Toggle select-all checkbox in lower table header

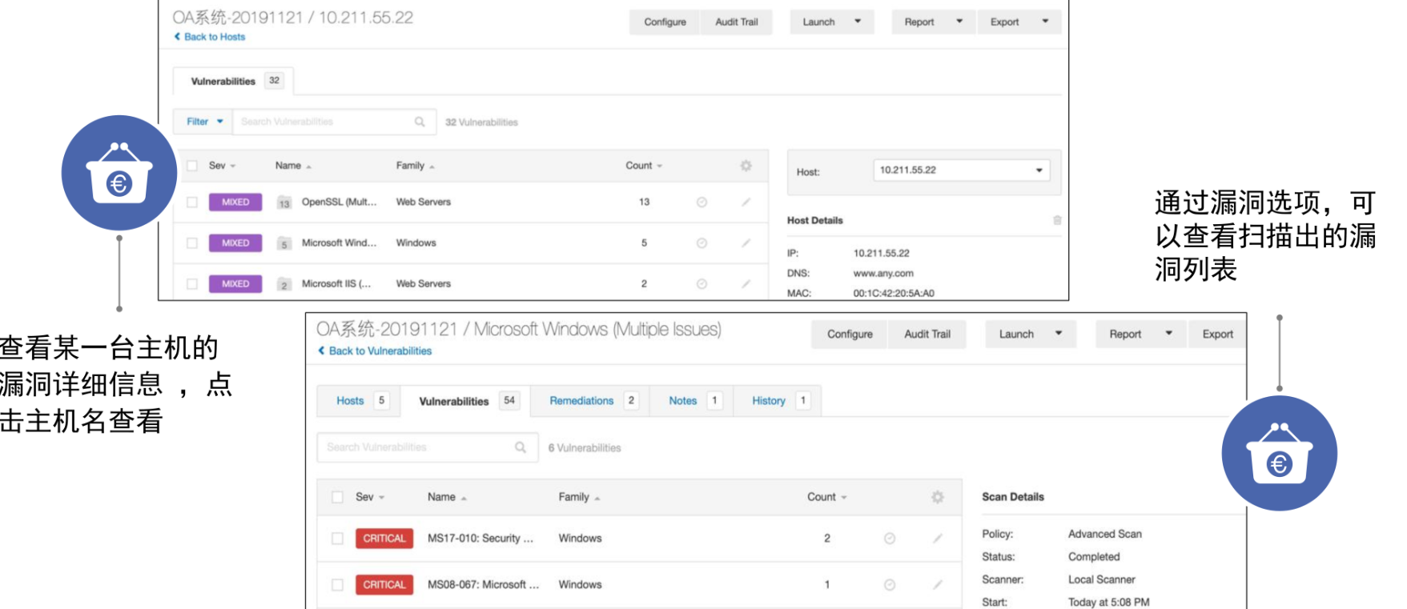pos(337,497)
